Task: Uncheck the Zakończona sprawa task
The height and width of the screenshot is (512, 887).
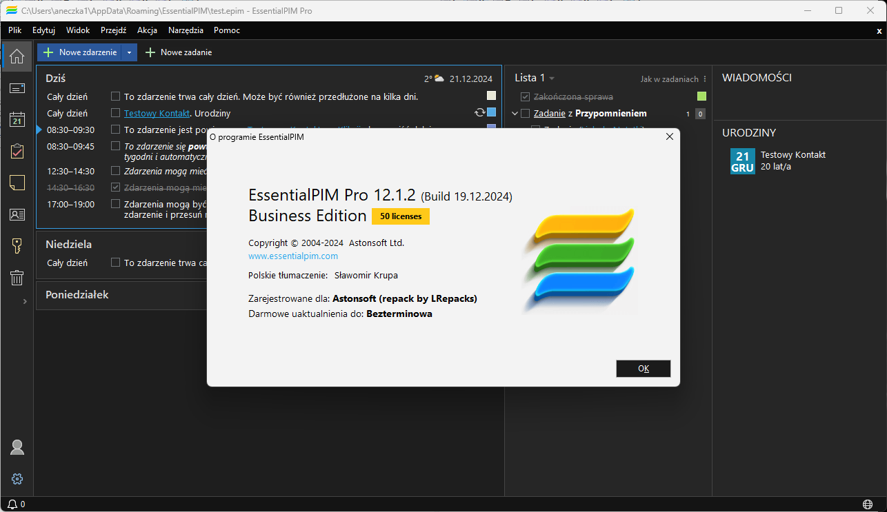Action: pyautogui.click(x=526, y=96)
